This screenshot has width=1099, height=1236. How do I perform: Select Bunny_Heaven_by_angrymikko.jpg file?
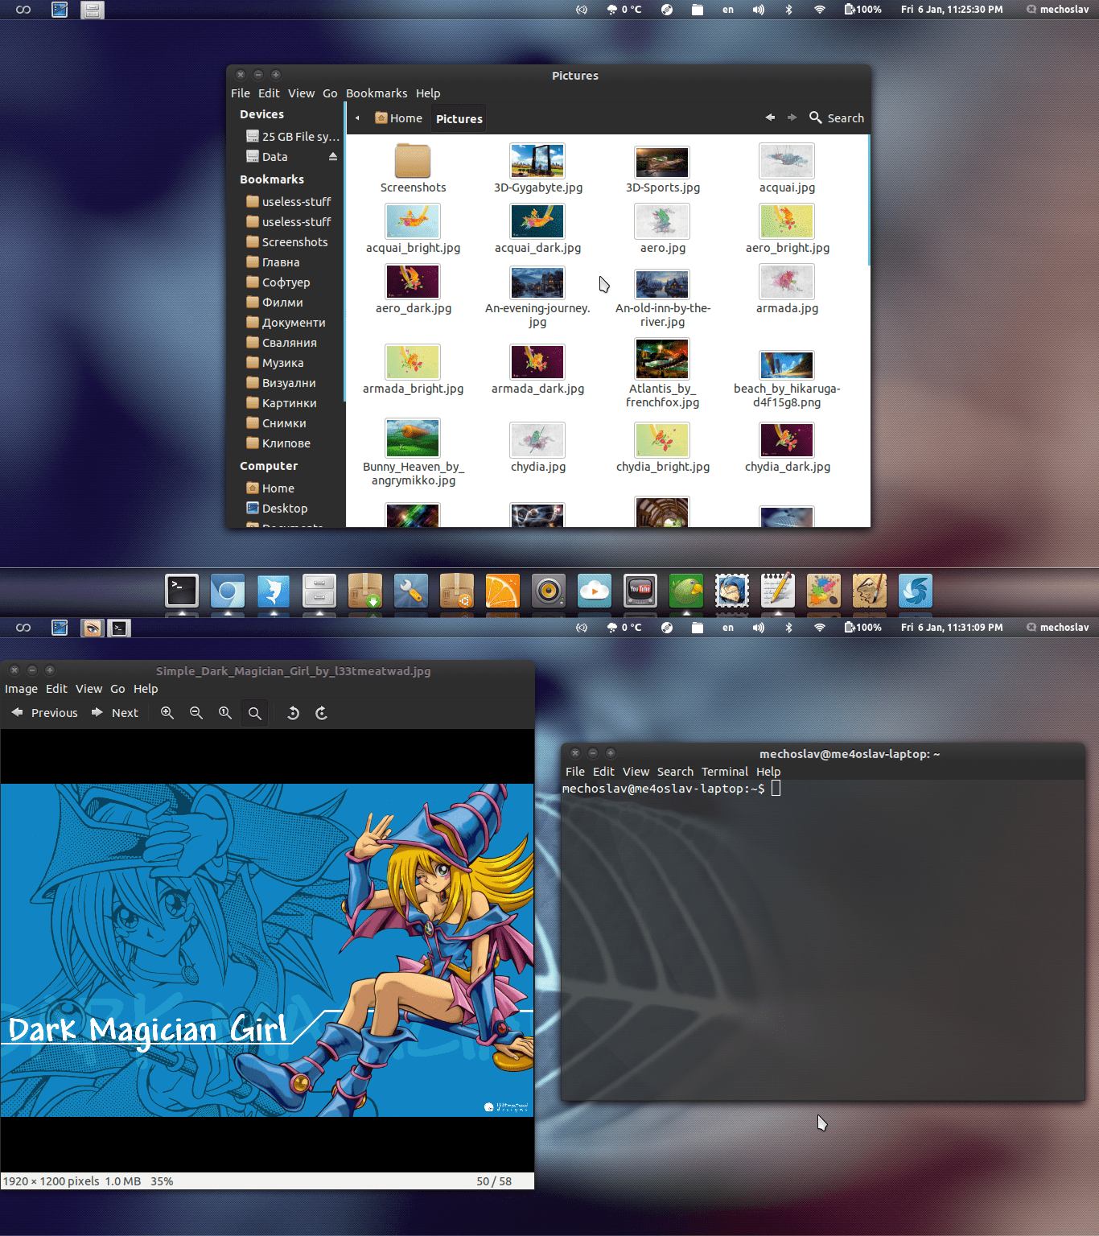click(x=413, y=451)
